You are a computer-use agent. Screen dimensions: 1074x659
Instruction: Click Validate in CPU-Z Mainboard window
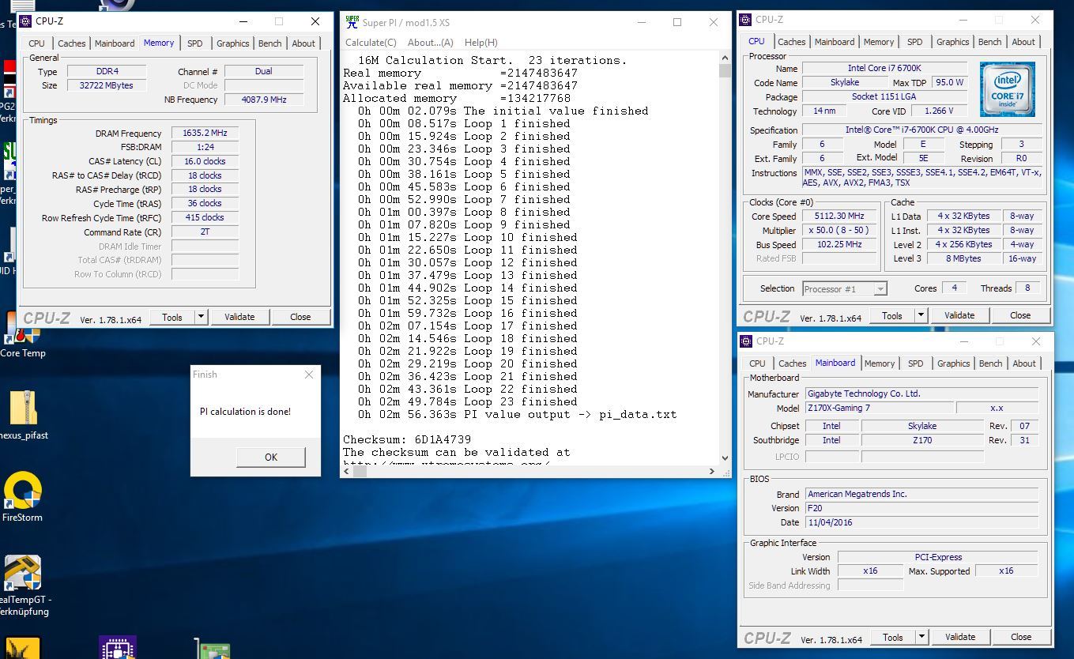pyautogui.click(x=960, y=637)
